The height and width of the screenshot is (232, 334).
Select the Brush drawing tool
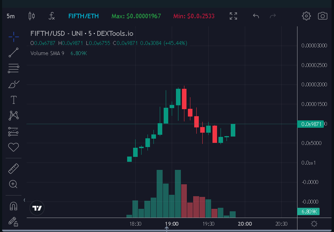tap(13, 84)
